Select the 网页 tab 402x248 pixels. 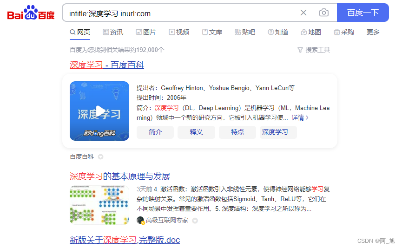coord(80,32)
